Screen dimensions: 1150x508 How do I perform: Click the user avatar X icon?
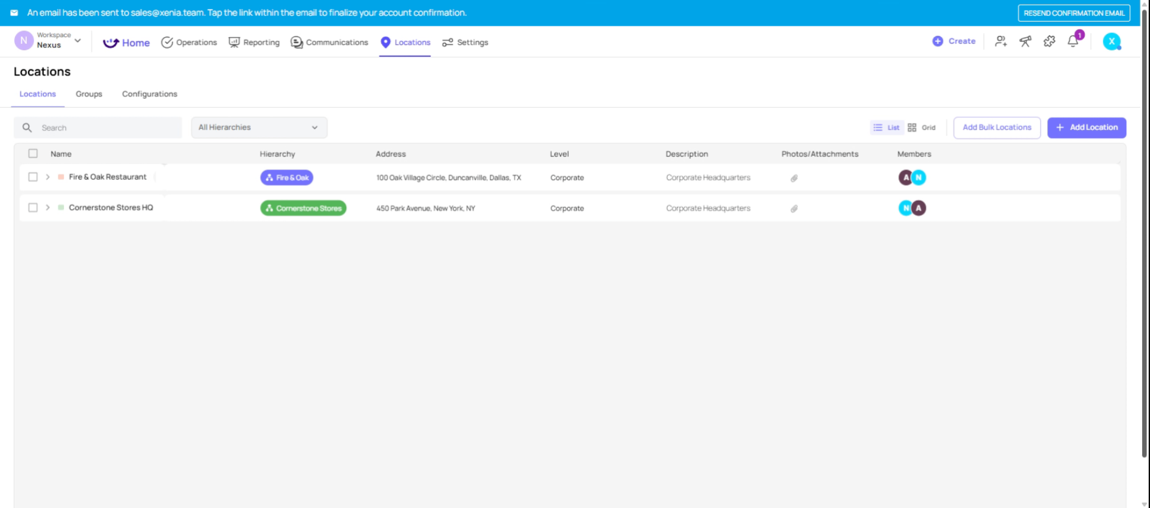point(1112,41)
